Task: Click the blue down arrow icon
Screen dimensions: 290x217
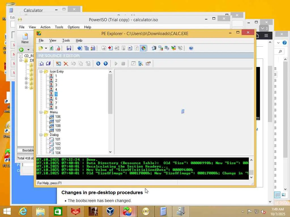Action: (x=98, y=64)
